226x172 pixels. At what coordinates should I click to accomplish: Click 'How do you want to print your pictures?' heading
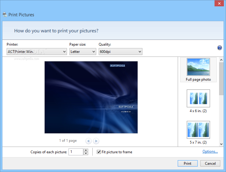click(x=56, y=31)
